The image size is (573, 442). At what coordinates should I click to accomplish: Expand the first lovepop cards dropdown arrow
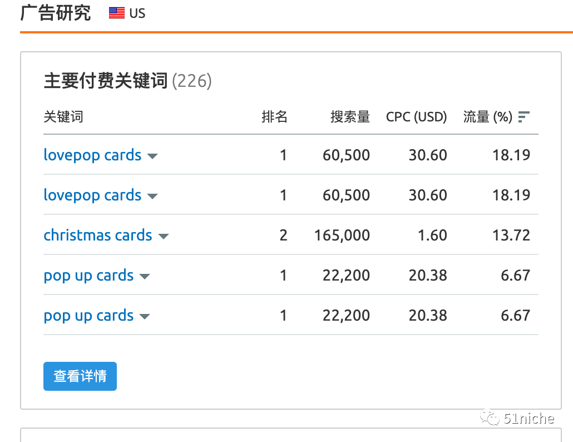pyautogui.click(x=152, y=156)
